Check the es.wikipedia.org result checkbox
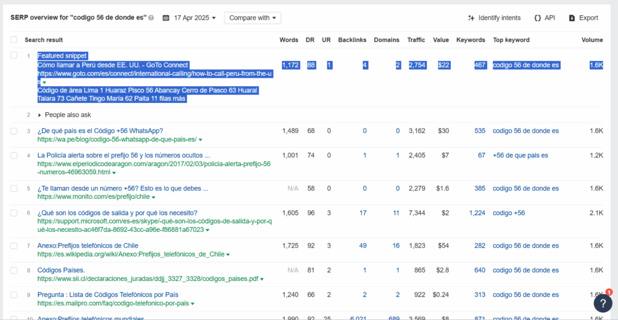This screenshot has width=618, height=320. point(14,246)
